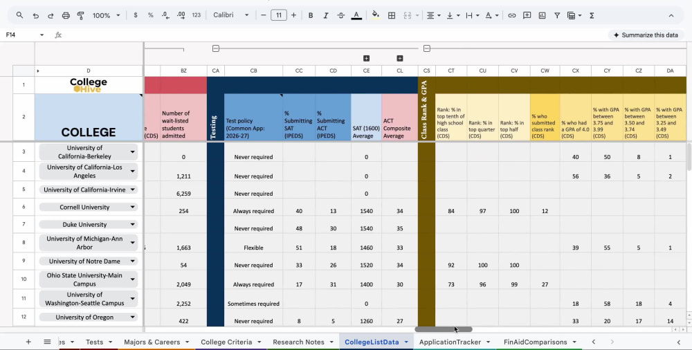Decrease font size with minus button
Image resolution: width=692 pixels, height=350 pixels.
coord(264,15)
